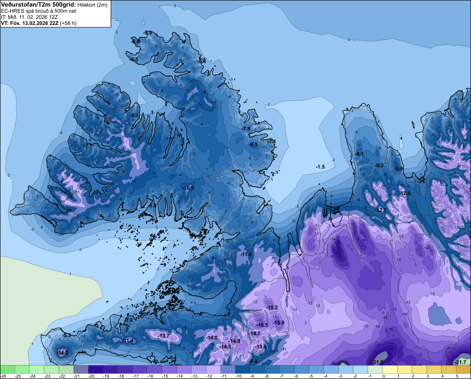
Task: Select the 3 yellow legend swatch
Action: pos(434,369)
